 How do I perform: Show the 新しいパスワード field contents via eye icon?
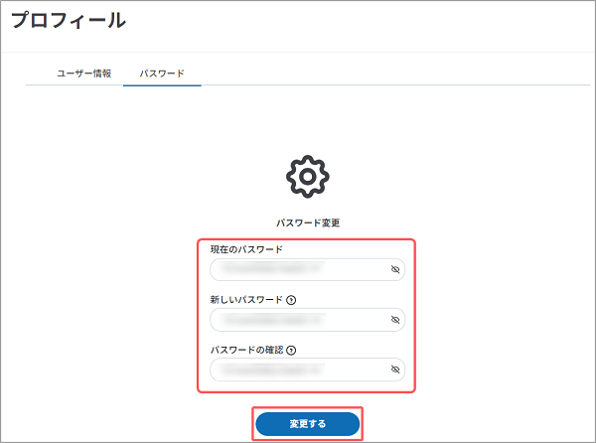click(x=394, y=320)
